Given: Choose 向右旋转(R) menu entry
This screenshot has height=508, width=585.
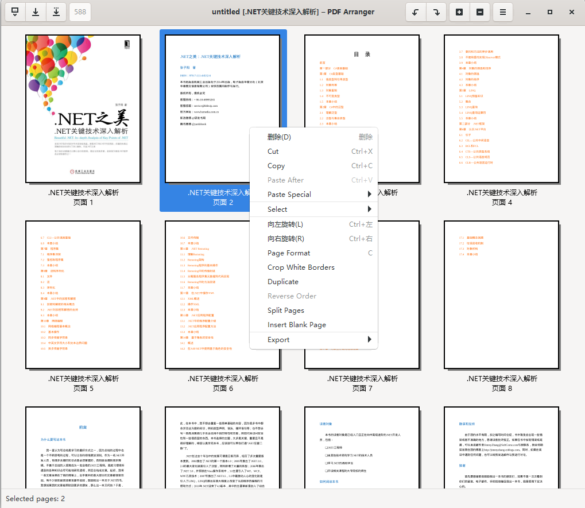Looking at the screenshot, I should coord(314,239).
